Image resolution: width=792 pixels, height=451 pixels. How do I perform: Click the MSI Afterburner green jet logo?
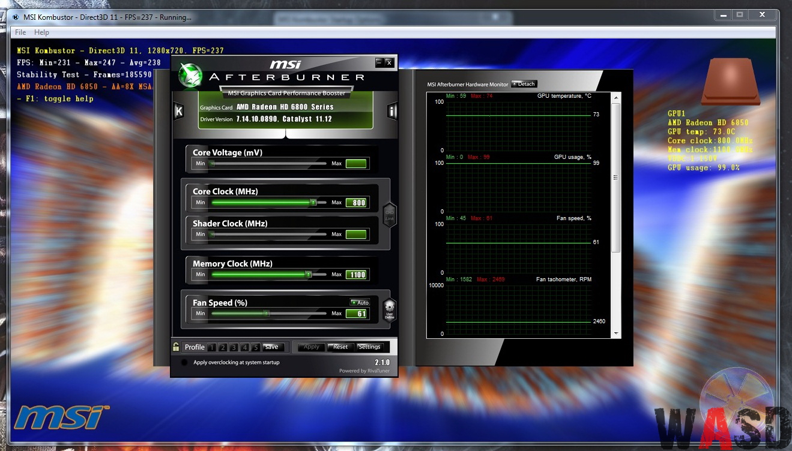click(x=191, y=75)
